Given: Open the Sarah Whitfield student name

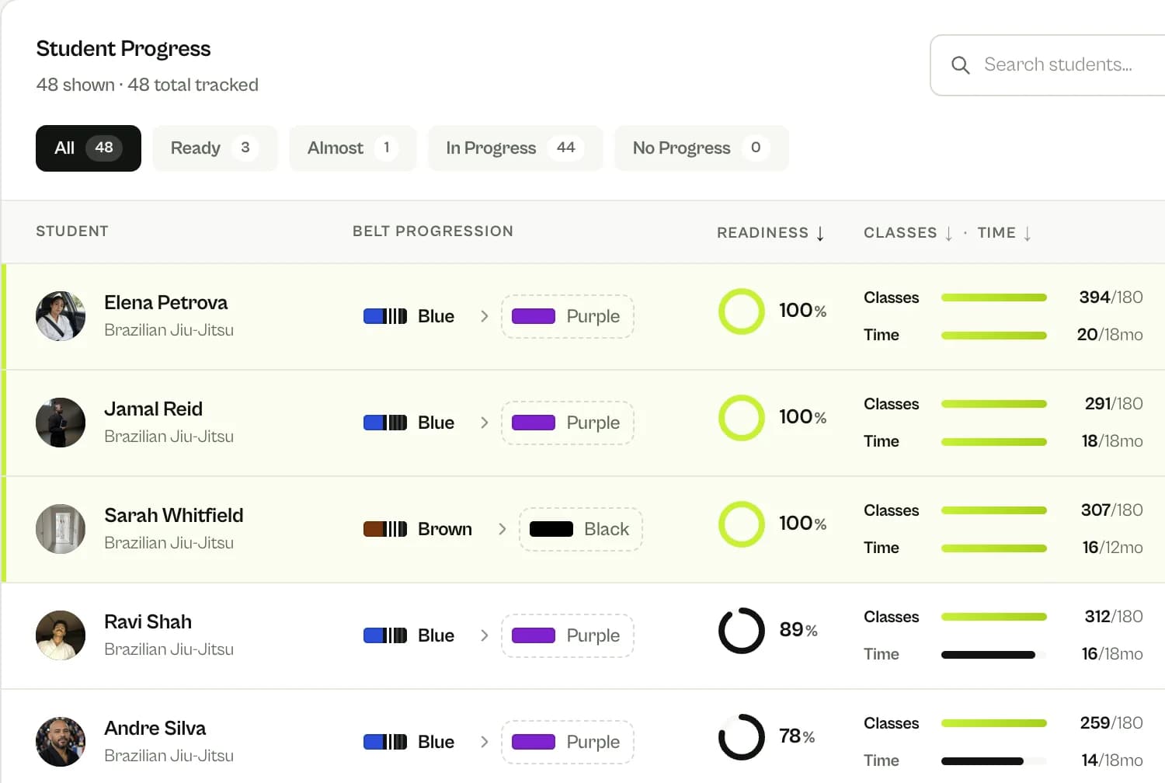Looking at the screenshot, I should (174, 516).
